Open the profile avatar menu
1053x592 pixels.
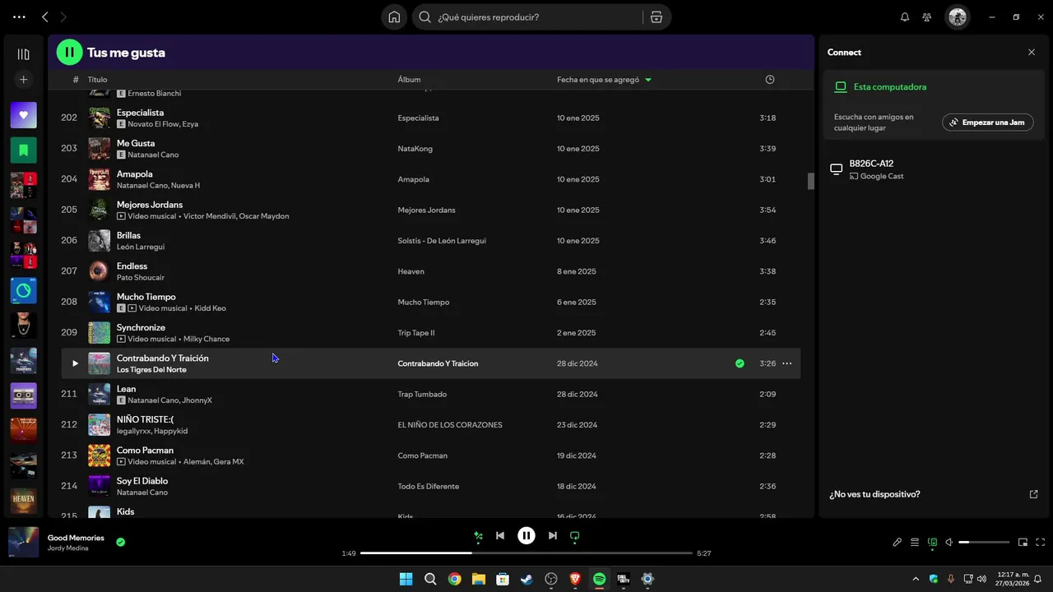pos(957,16)
